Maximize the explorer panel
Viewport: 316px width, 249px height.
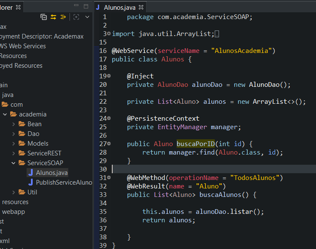[x=86, y=6]
